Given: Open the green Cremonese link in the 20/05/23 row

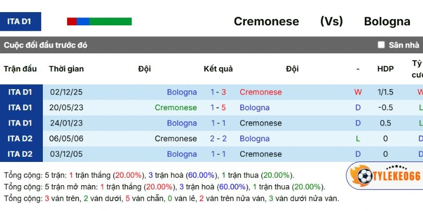Looking at the screenshot, I should pos(176,108).
